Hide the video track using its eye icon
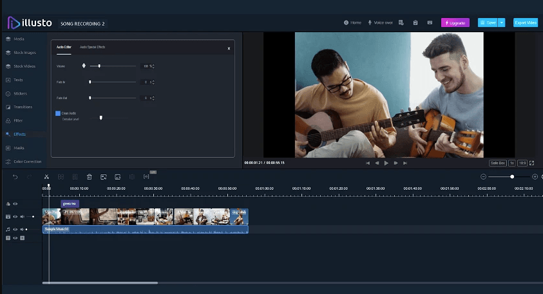 click(x=15, y=216)
